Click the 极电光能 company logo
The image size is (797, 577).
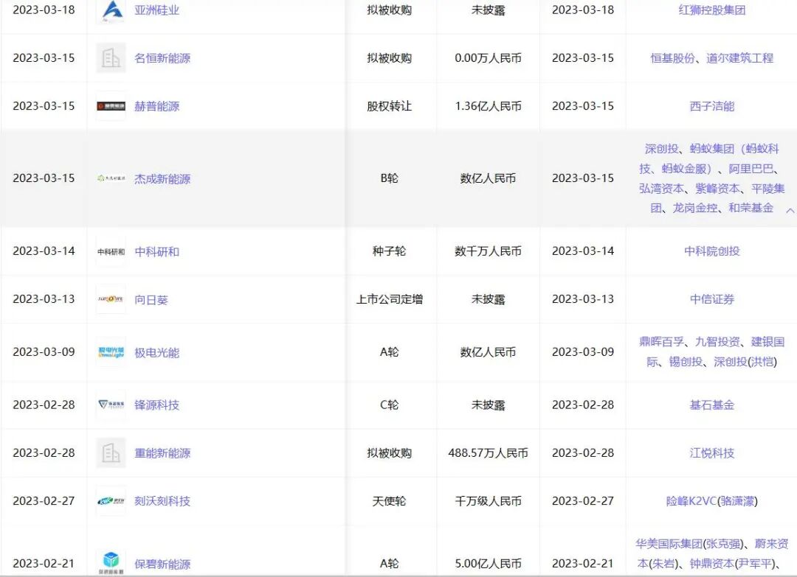click(x=111, y=352)
